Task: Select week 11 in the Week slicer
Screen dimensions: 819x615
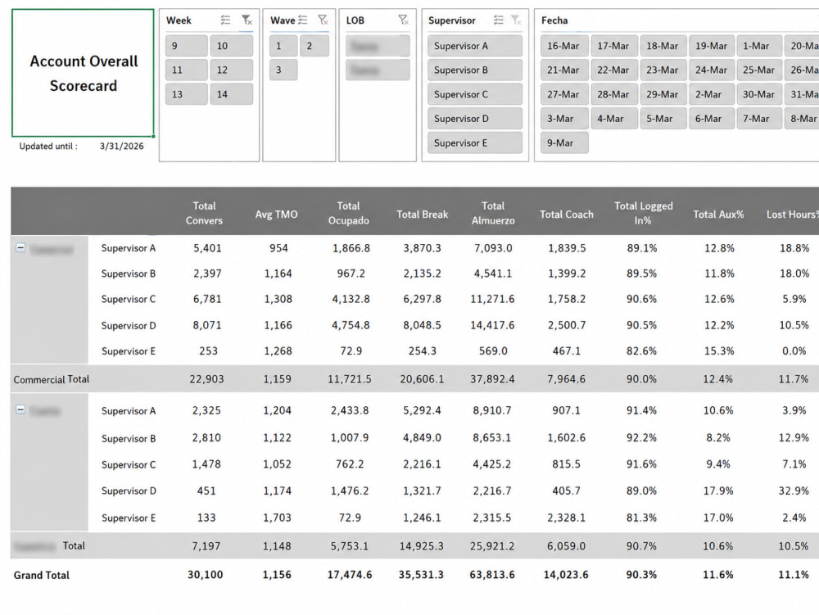Action: (x=187, y=70)
